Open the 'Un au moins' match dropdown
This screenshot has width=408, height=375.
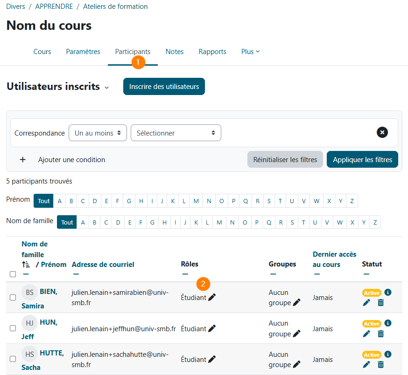pos(98,133)
